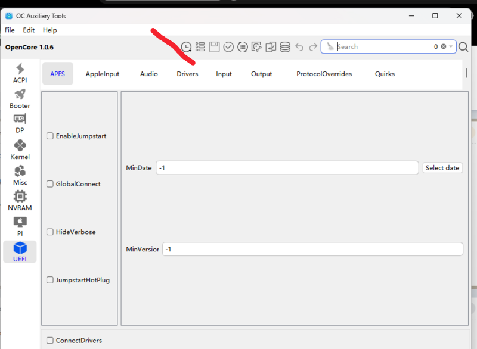This screenshot has height=349, width=477.
Task: Switch to the Input tab
Action: point(224,74)
